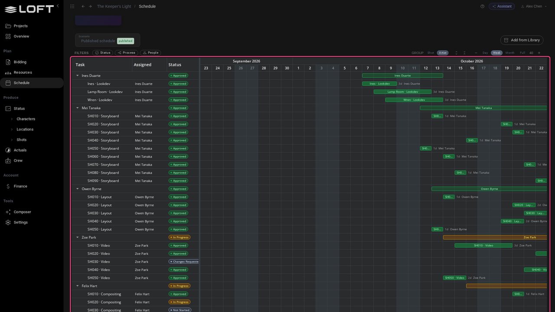Click the Add from Library button

pyautogui.click(x=522, y=40)
